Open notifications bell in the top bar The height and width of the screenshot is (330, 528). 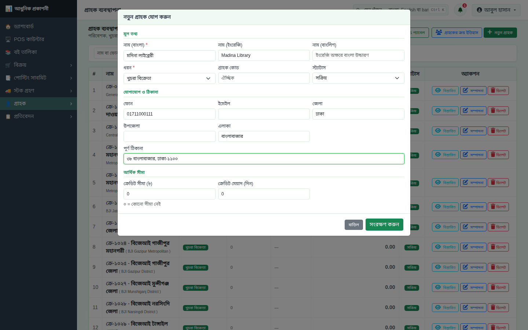[460, 10]
